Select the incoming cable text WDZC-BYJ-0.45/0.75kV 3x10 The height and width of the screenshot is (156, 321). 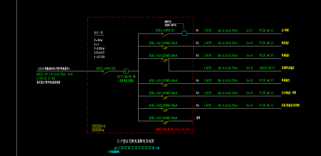(x=55, y=74)
